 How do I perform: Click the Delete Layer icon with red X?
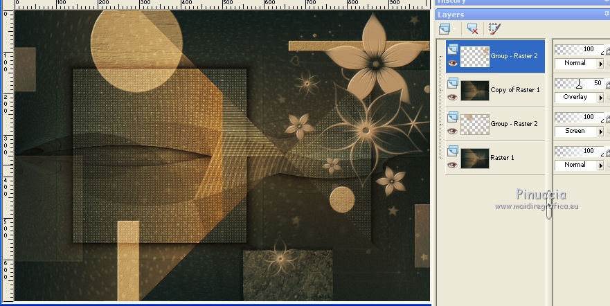(x=472, y=28)
